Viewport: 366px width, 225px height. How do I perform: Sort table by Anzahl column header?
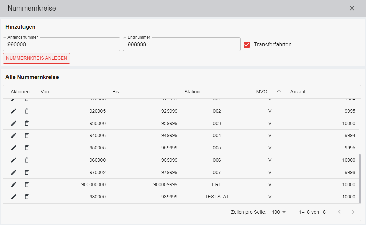[x=298, y=92]
